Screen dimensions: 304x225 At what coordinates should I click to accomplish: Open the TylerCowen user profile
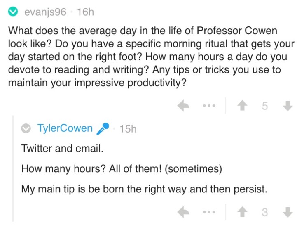coord(65,128)
